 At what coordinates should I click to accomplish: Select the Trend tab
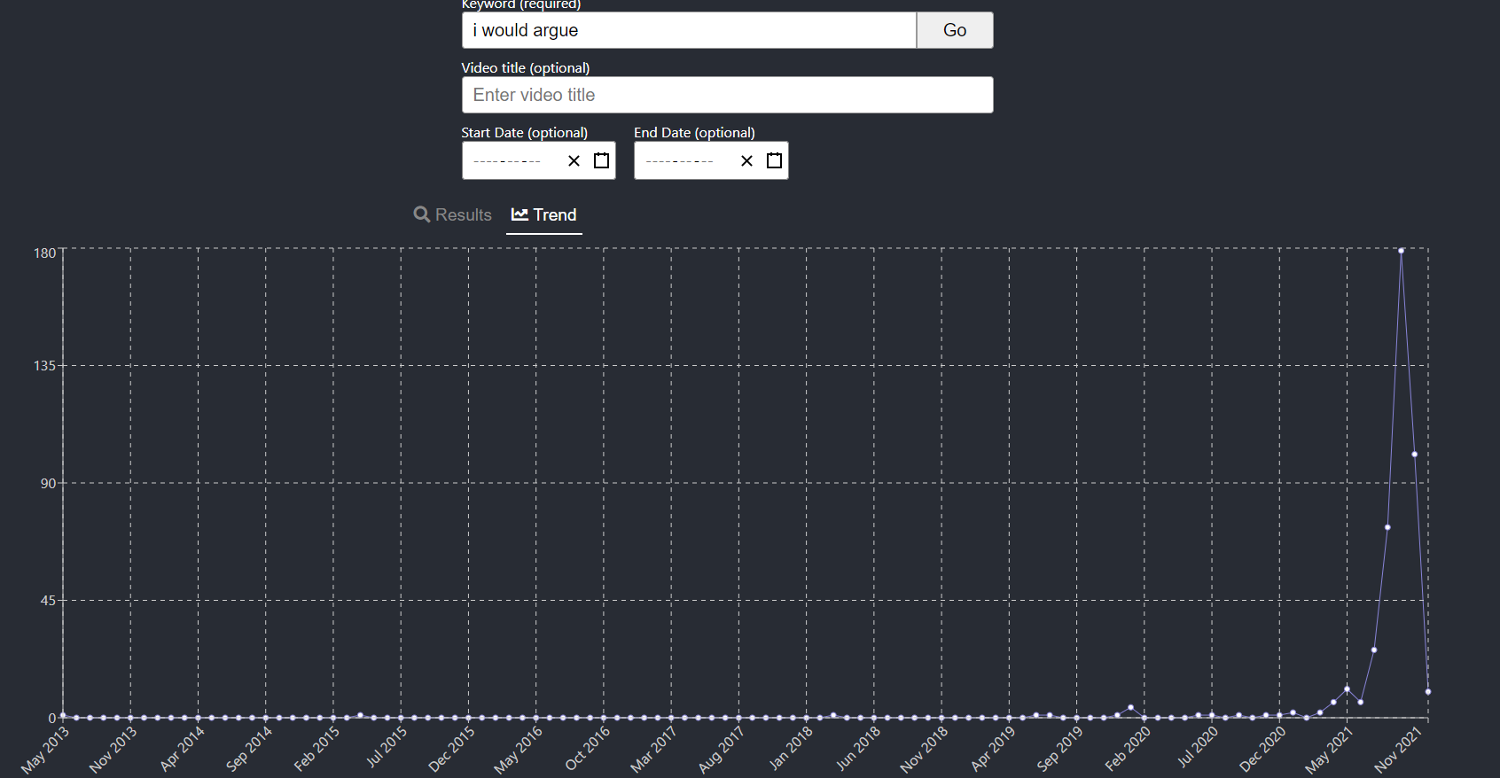click(544, 214)
